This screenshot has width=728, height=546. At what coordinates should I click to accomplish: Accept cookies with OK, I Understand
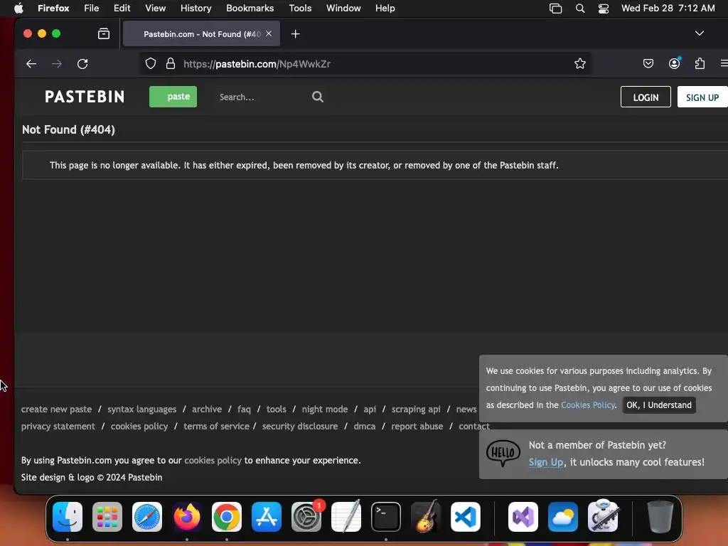659,405
